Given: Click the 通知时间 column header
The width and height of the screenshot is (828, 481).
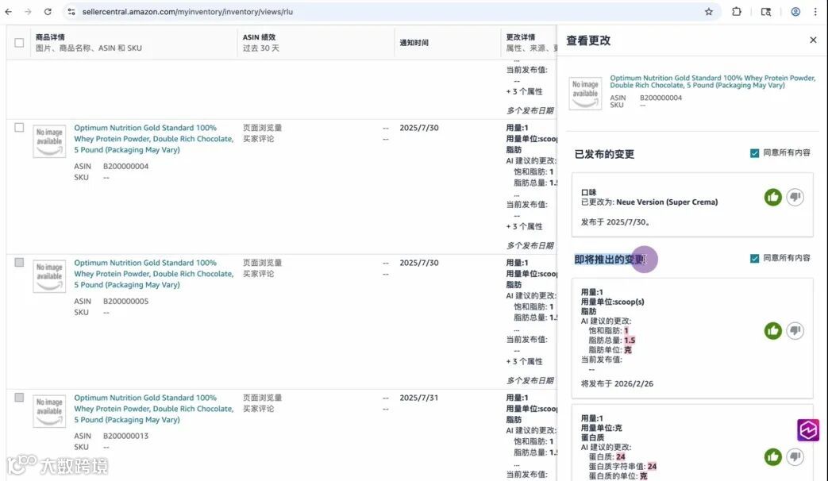Looking at the screenshot, I should (x=414, y=43).
